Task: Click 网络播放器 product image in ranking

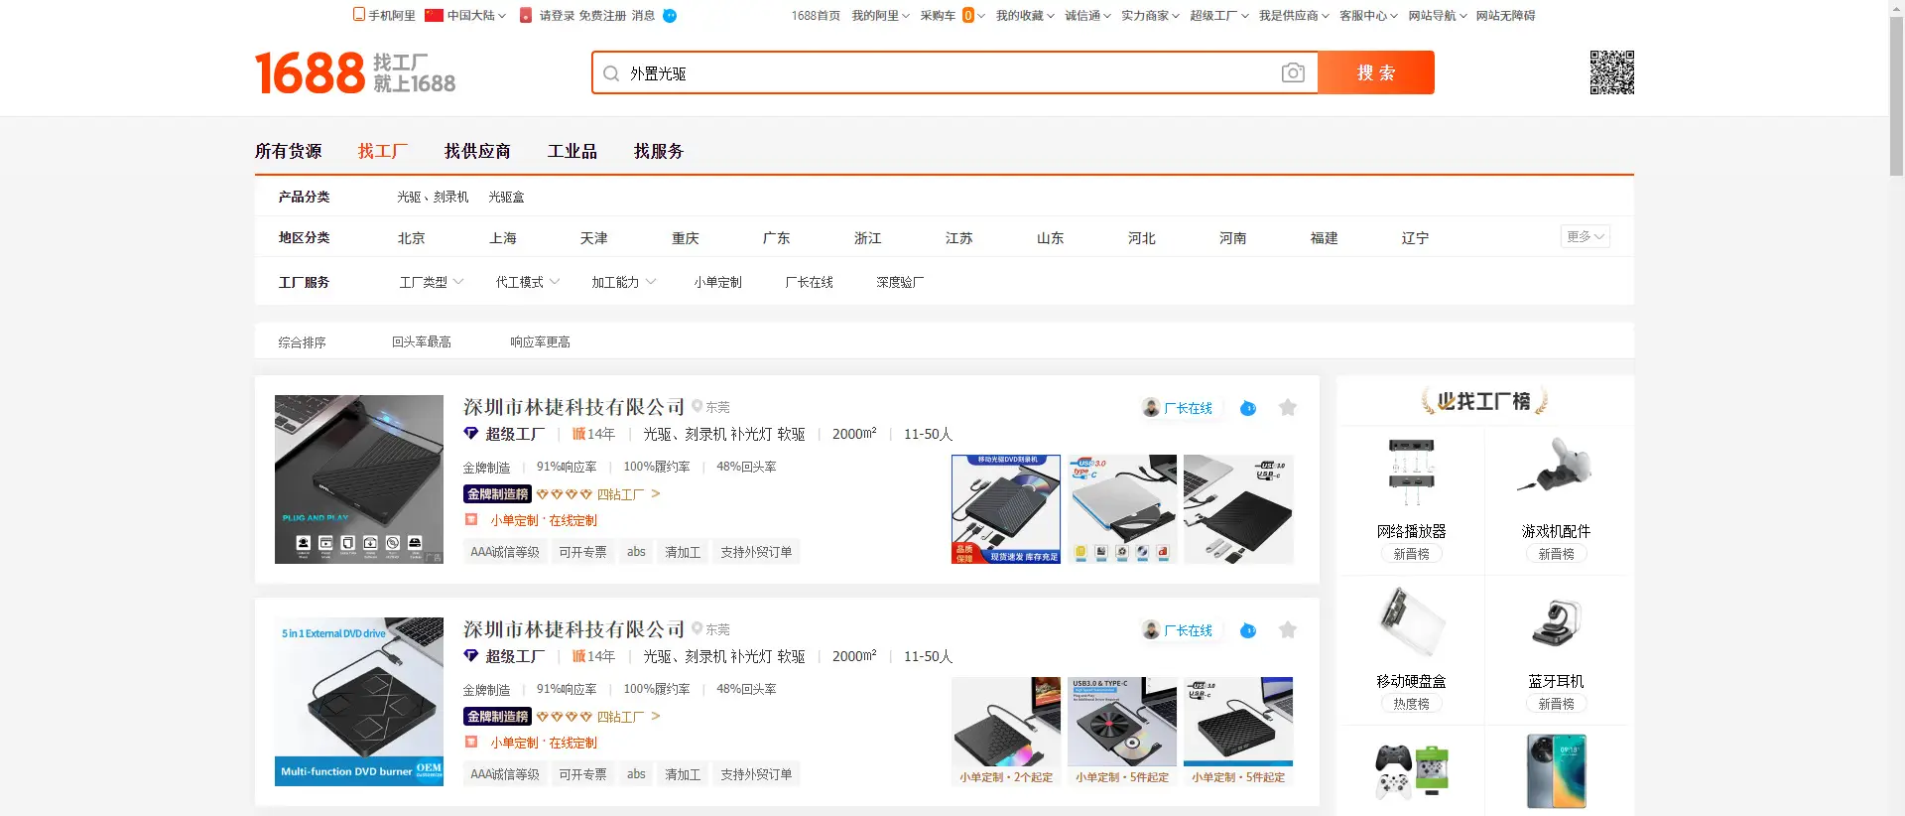Action: click(x=1411, y=474)
